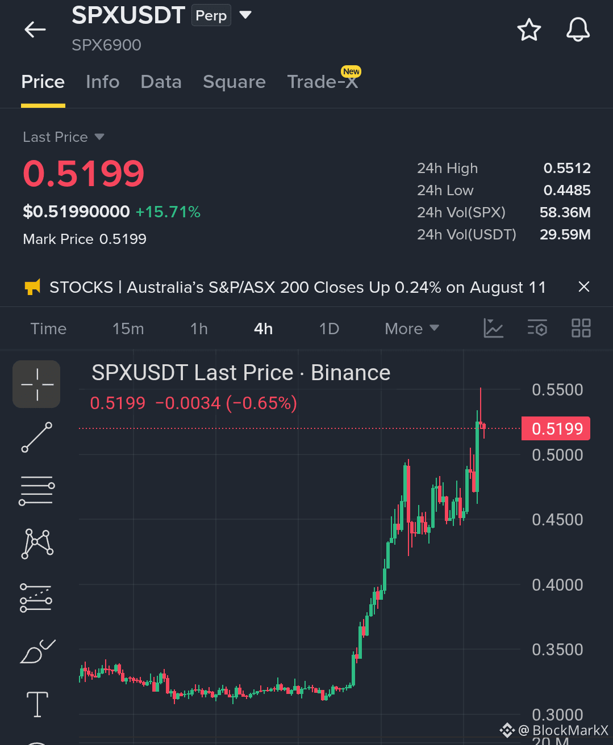
Task: Select the 1D chart interval
Action: tap(329, 329)
